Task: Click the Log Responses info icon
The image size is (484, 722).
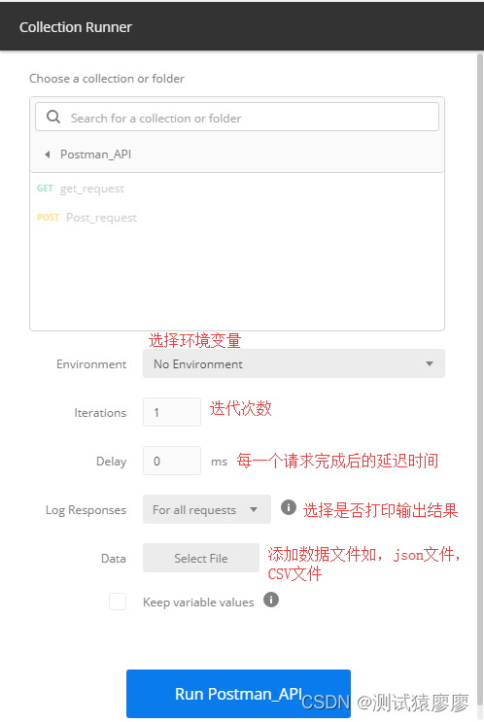Action: [x=289, y=507]
